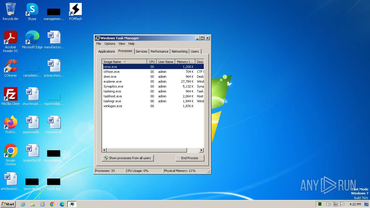Open Internet Explorer from the taskbar
Image resolution: width=370 pixels, height=208 pixels.
pos(23,204)
